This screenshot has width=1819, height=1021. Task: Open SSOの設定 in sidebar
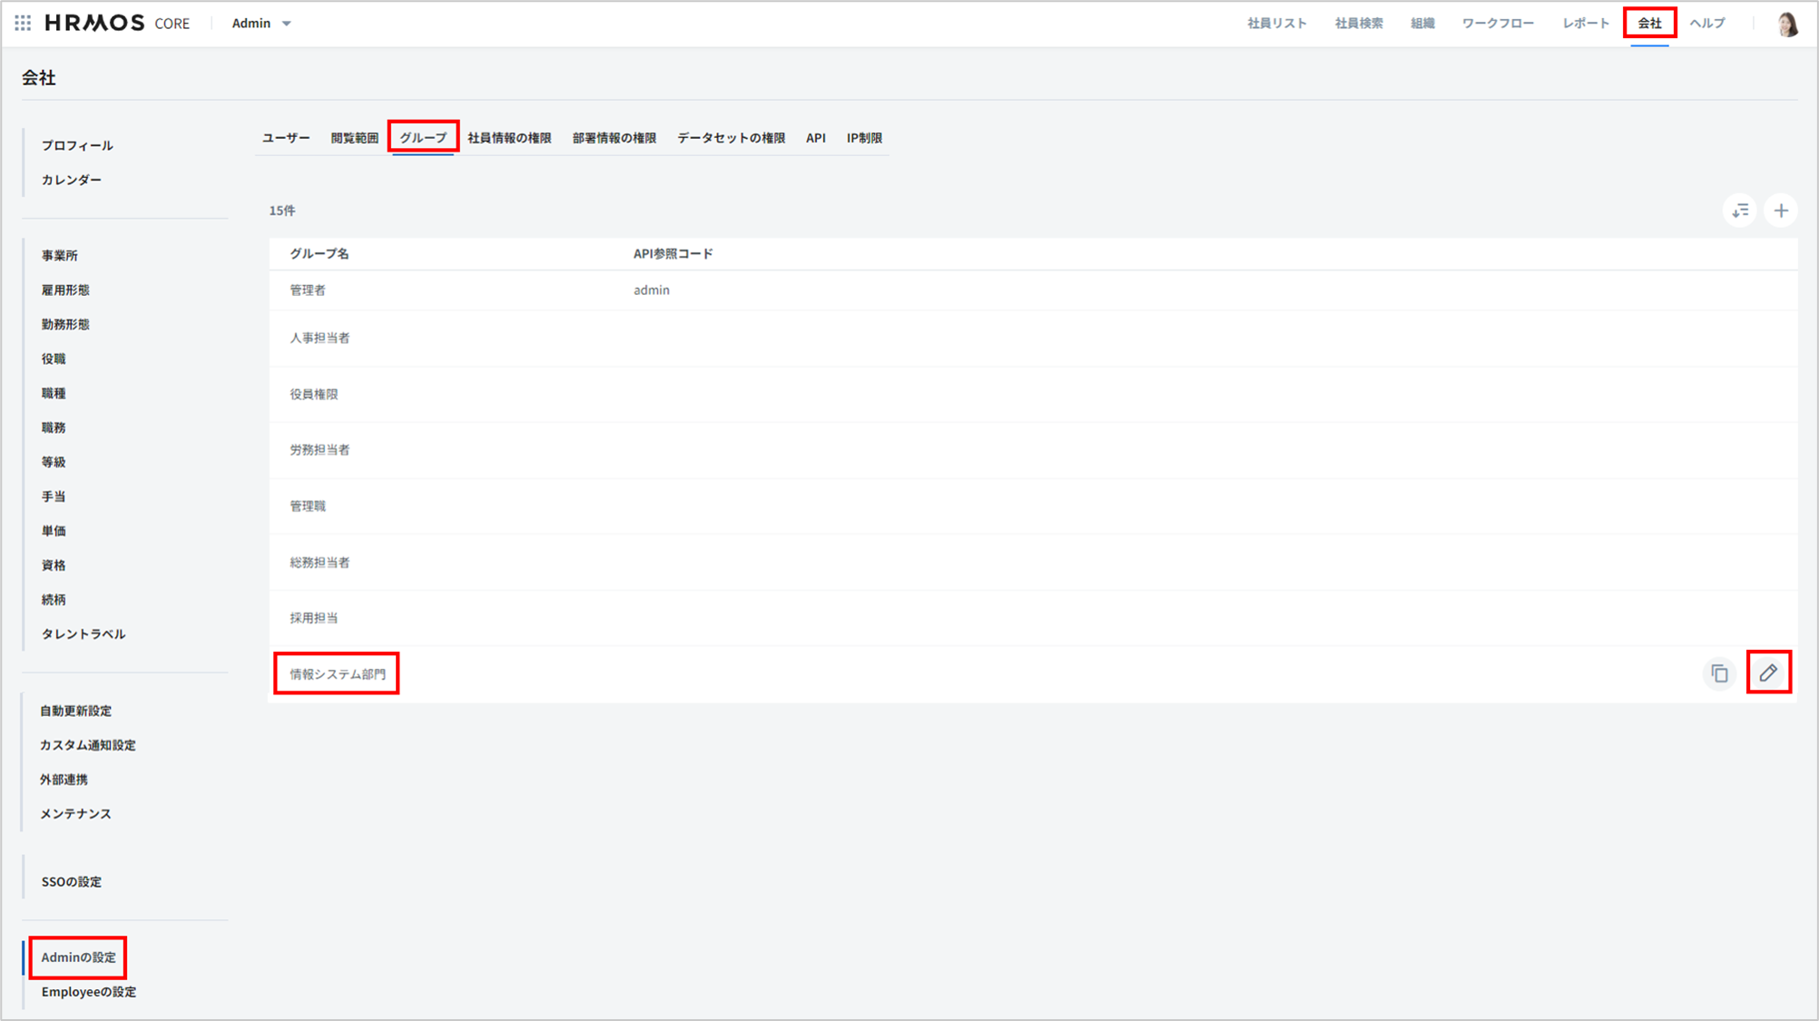(71, 881)
